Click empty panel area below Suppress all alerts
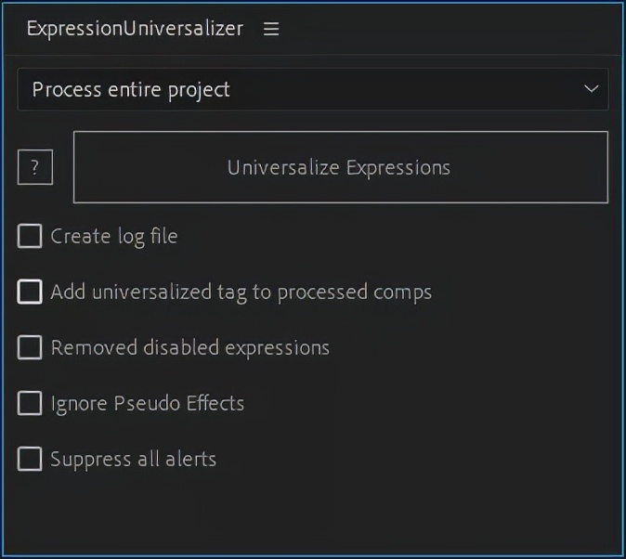The height and width of the screenshot is (559, 626). coord(312,511)
